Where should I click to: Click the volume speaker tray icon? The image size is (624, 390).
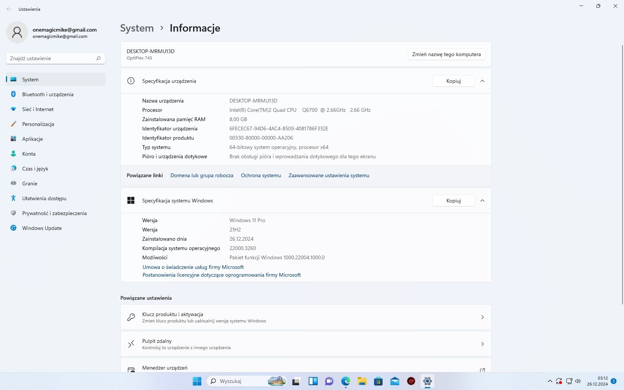click(578, 381)
